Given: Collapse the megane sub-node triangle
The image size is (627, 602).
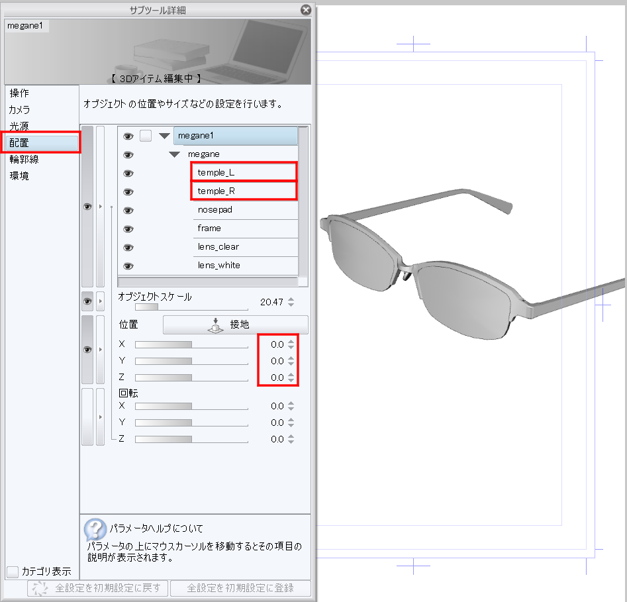Looking at the screenshot, I should (175, 155).
